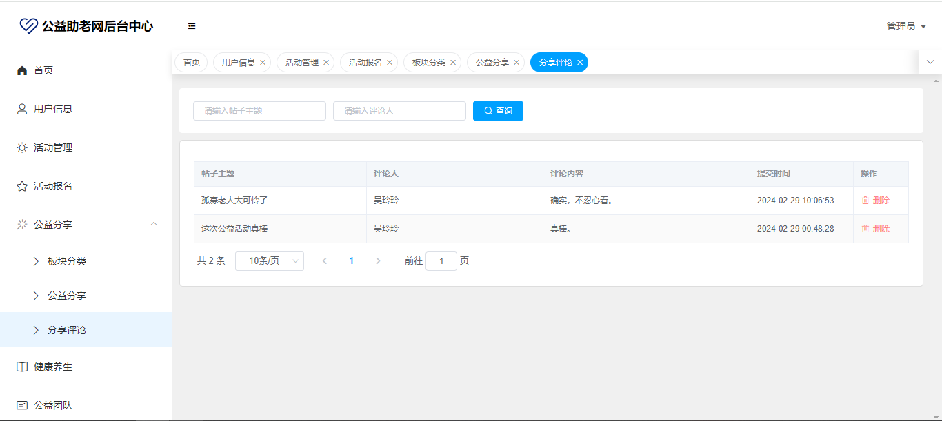Delete the 孤寡老人太可怜了 comment row

point(875,201)
